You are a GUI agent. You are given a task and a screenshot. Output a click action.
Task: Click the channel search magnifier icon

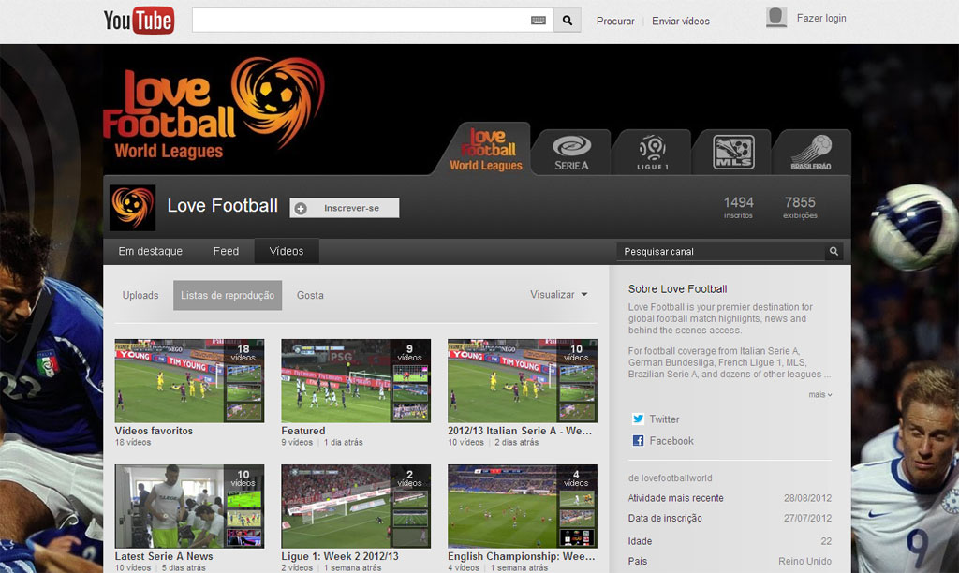click(x=834, y=252)
